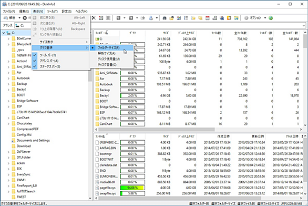
Task: Click the chart icon right of delete X
Action: (x=101, y=18)
